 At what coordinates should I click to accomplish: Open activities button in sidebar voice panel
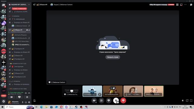tap(27, 97)
